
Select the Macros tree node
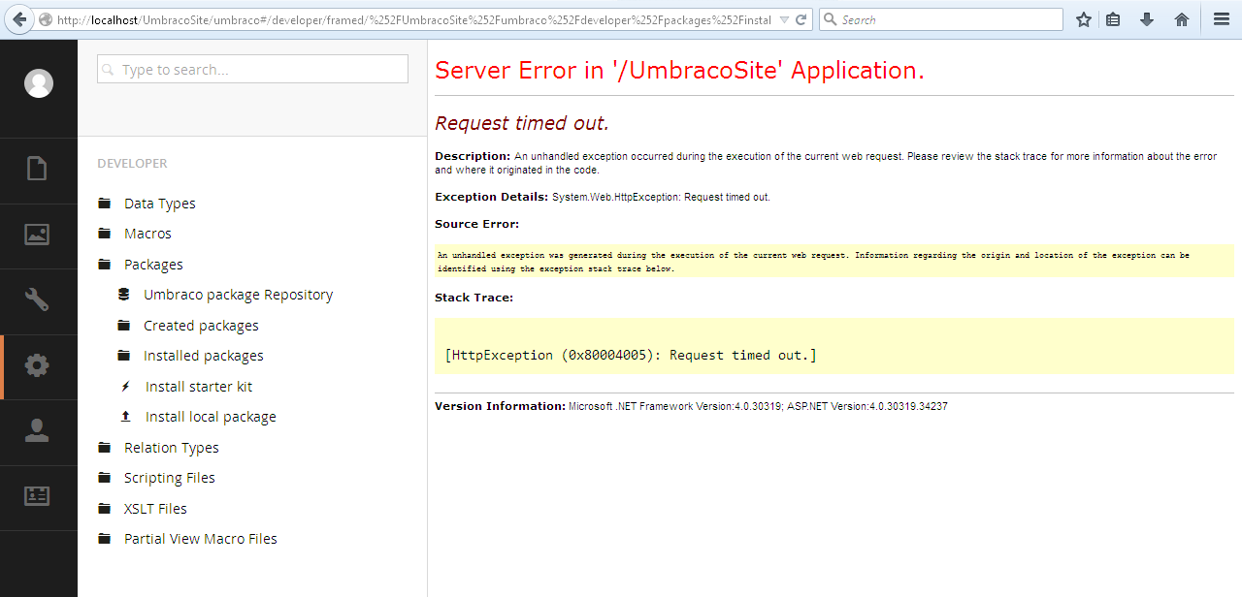pos(147,234)
